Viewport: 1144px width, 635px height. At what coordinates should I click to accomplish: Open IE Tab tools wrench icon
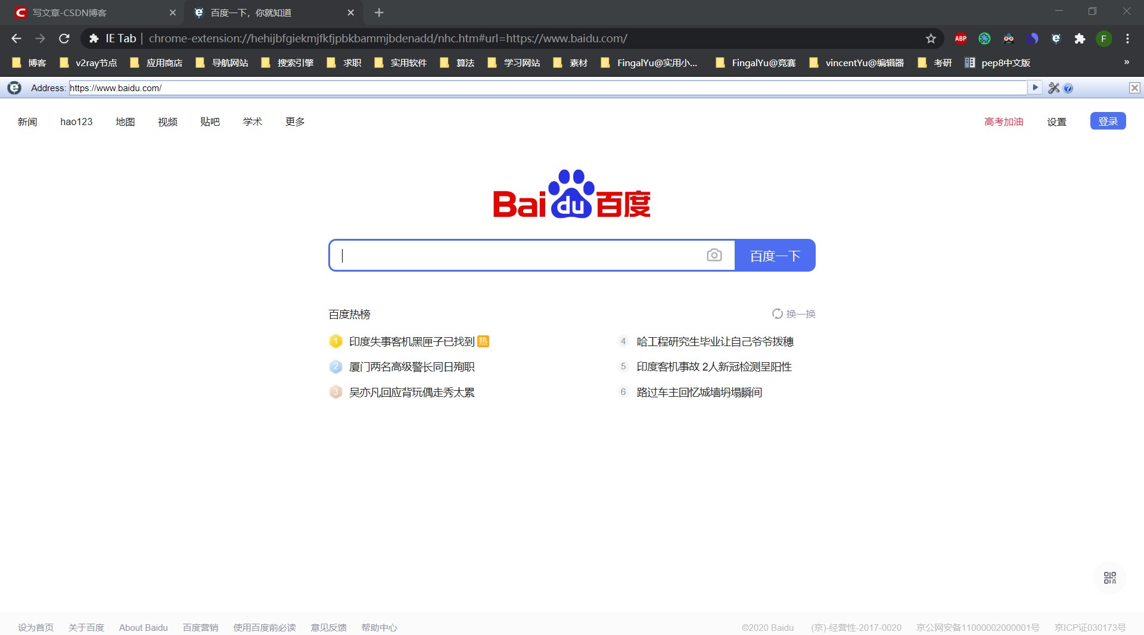point(1053,88)
